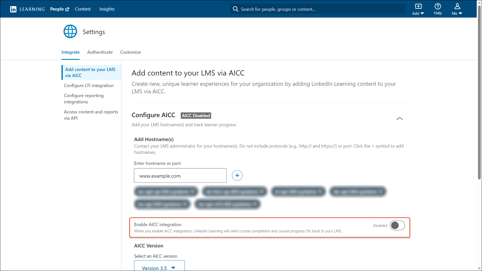Click the plus icon to add hostname
The width and height of the screenshot is (482, 271).
[x=237, y=175]
